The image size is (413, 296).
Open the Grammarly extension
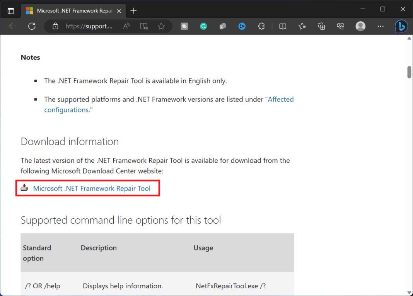pyautogui.click(x=203, y=26)
